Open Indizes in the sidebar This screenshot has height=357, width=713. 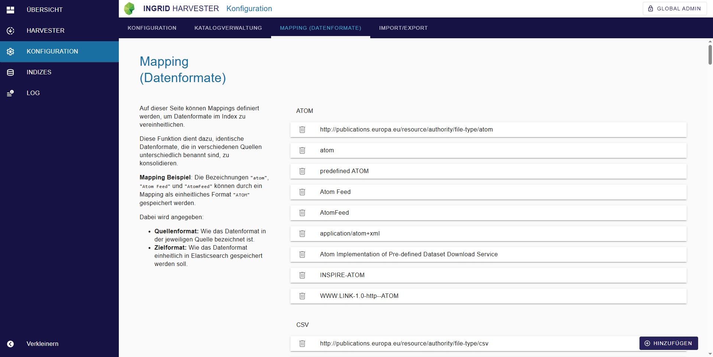(39, 72)
